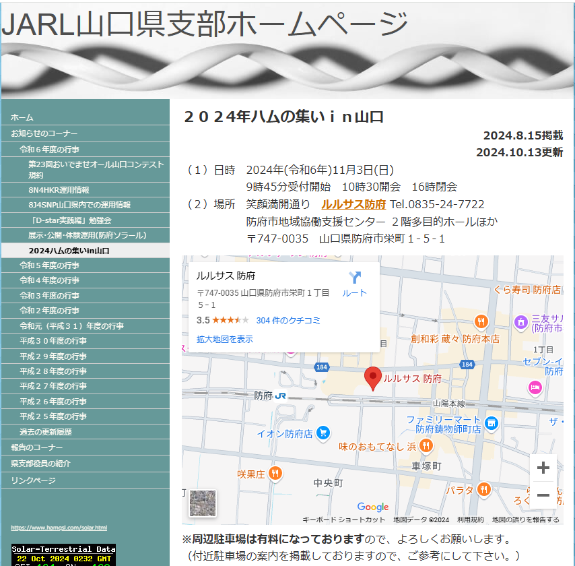Click the 咲果庄 restaurant marker
This screenshot has width=575, height=566.
click(x=275, y=474)
